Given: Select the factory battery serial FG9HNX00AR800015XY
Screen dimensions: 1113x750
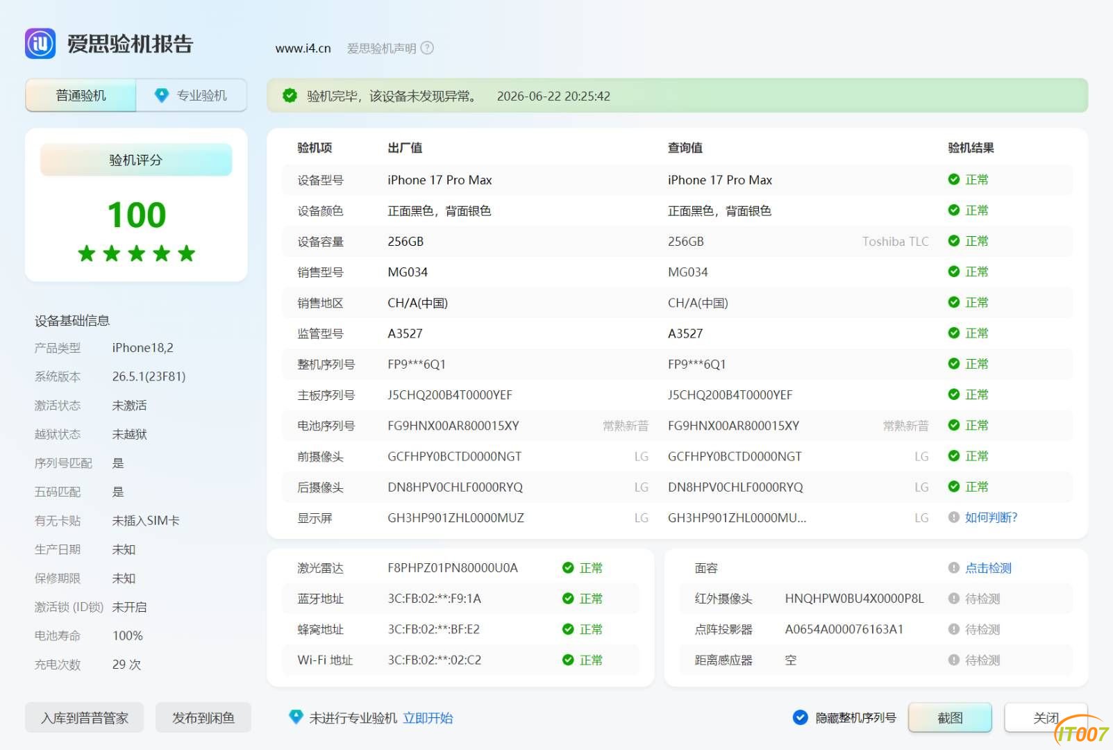Looking at the screenshot, I should tap(453, 426).
